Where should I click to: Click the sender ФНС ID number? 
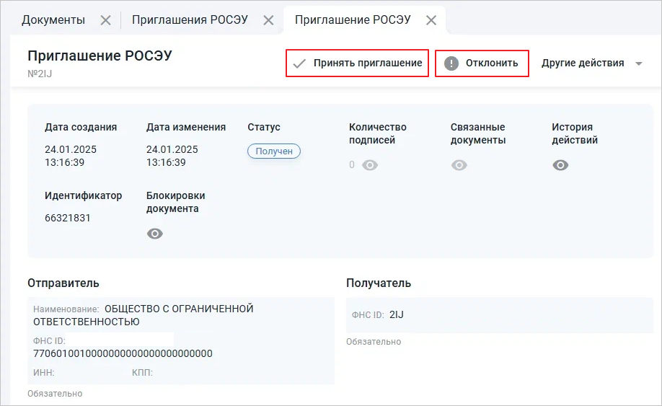click(x=123, y=353)
